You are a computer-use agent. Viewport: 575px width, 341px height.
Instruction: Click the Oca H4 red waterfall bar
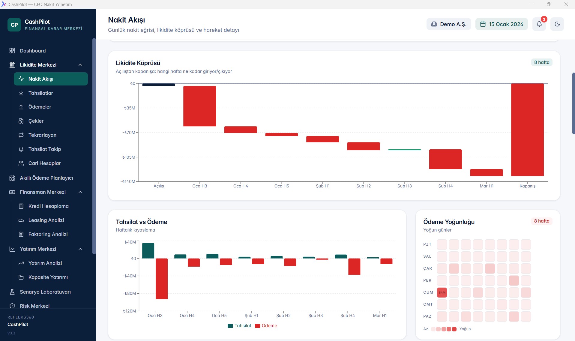point(241,130)
